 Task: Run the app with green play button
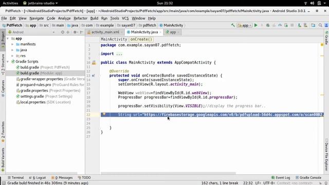pos(256,25)
